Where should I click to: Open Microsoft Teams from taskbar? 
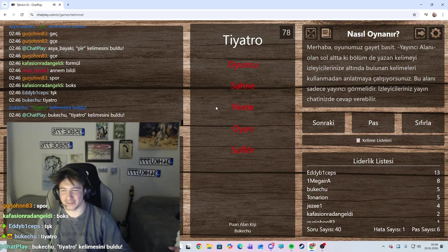pos(250,247)
